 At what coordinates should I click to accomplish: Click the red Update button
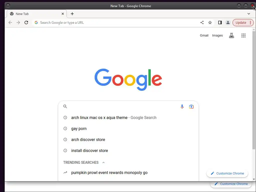pyautogui.click(x=241, y=22)
